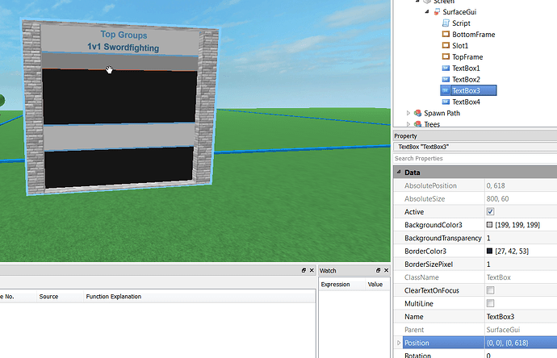Select Script in Explorer

click(x=461, y=23)
